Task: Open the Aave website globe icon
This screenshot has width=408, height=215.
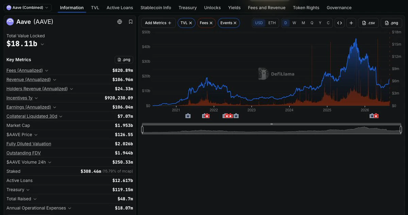Action: 120,22
